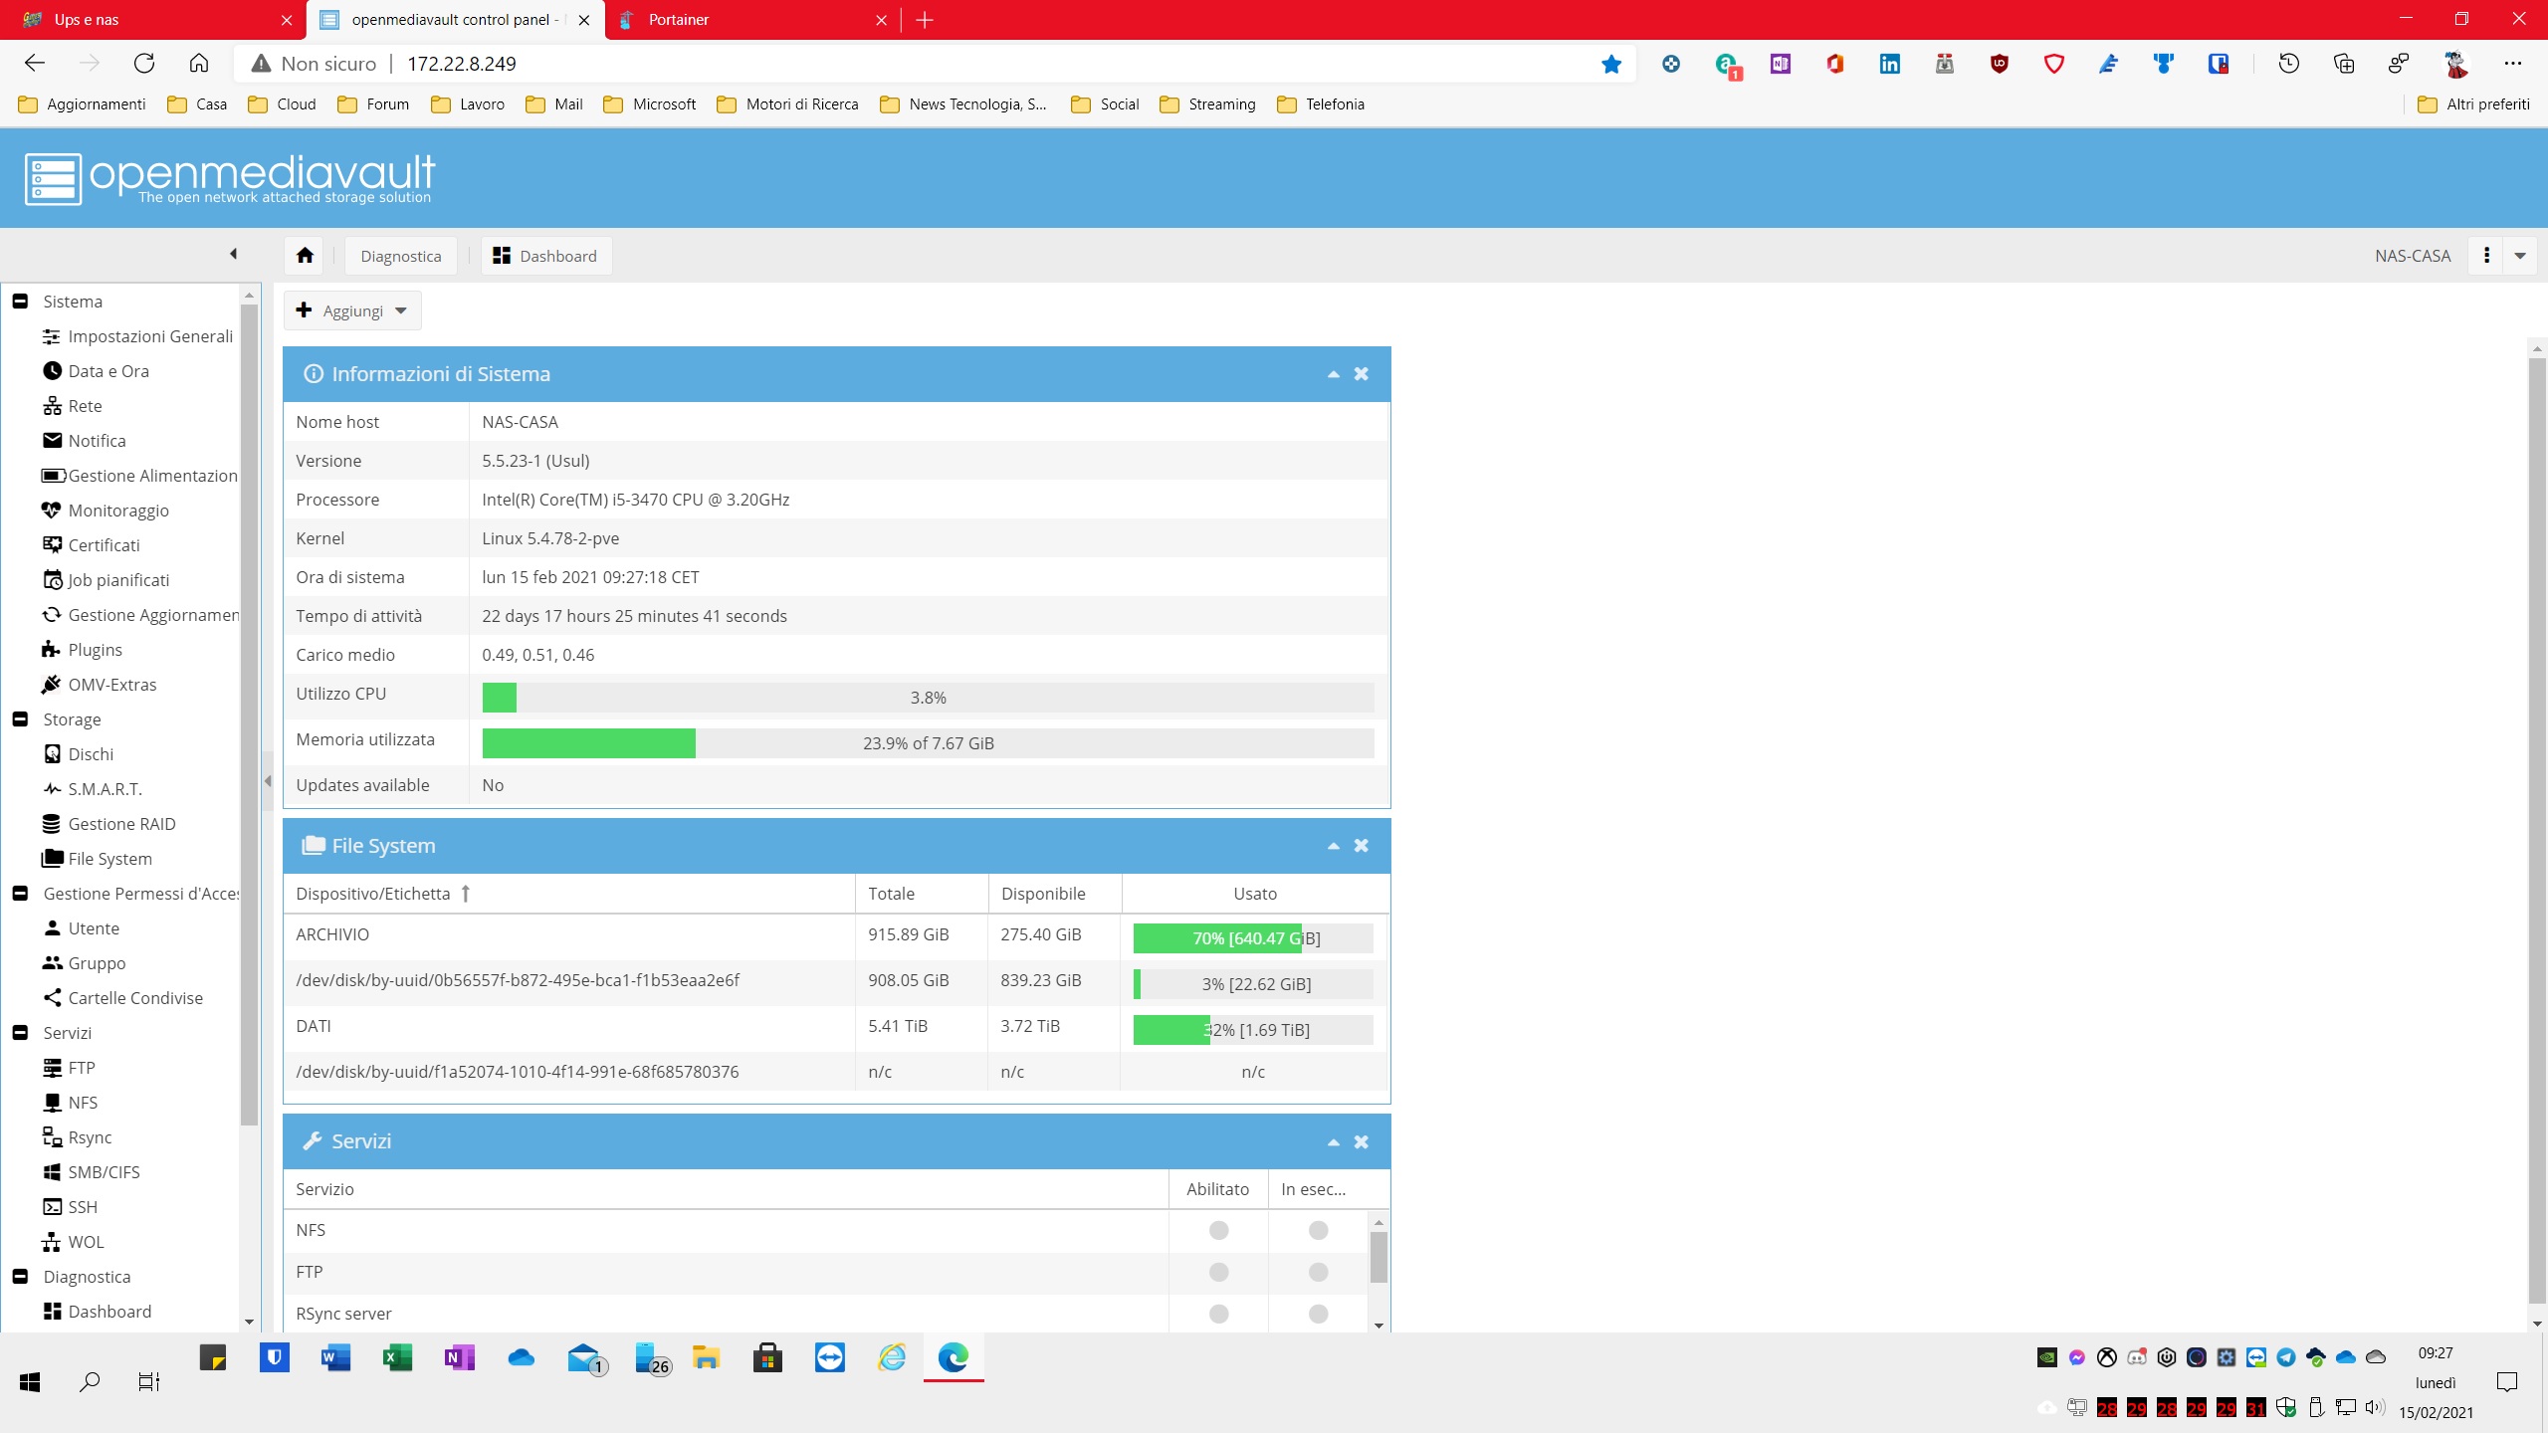Open Gestione RAID in sidebar
Screen dimensions: 2548x1433
[121, 824]
